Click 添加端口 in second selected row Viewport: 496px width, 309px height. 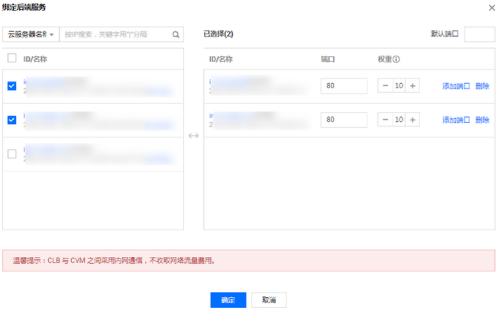[x=456, y=120]
